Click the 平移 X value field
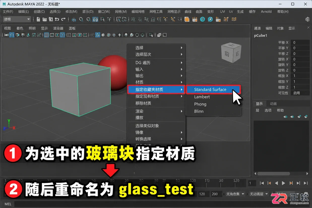The height and width of the screenshot is (208, 312). (x=300, y=43)
